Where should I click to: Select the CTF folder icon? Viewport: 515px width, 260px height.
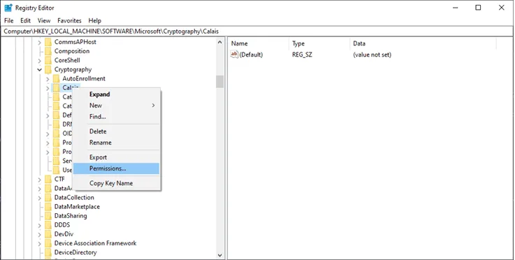48,180
